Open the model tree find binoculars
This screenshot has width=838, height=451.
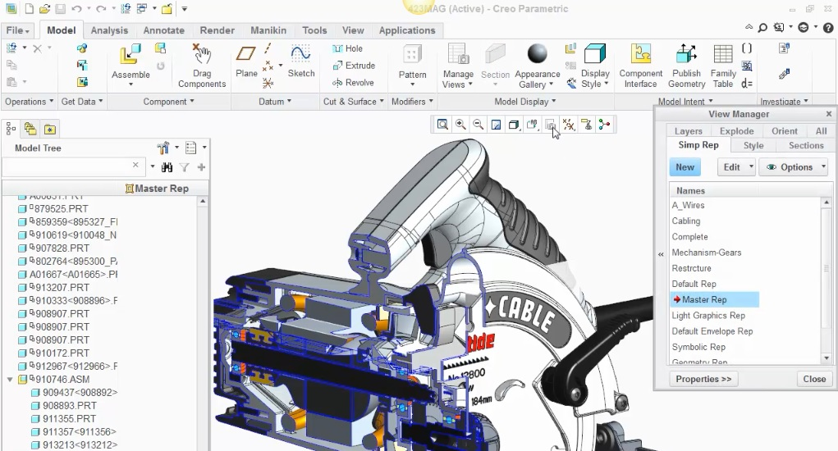coord(167,167)
